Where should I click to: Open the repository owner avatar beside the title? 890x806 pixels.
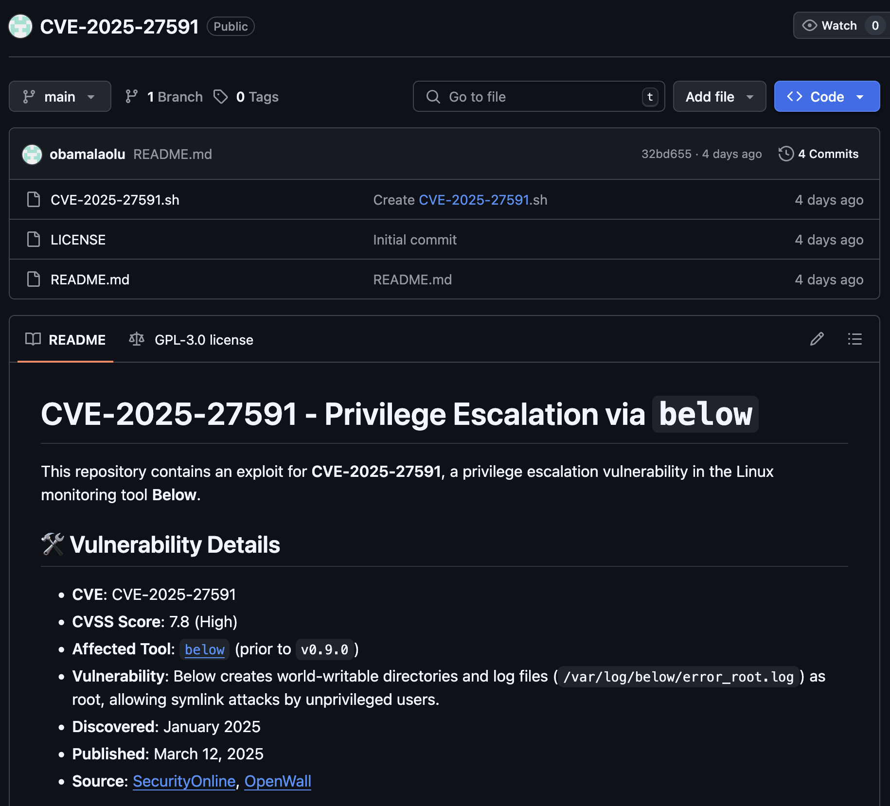click(x=20, y=26)
